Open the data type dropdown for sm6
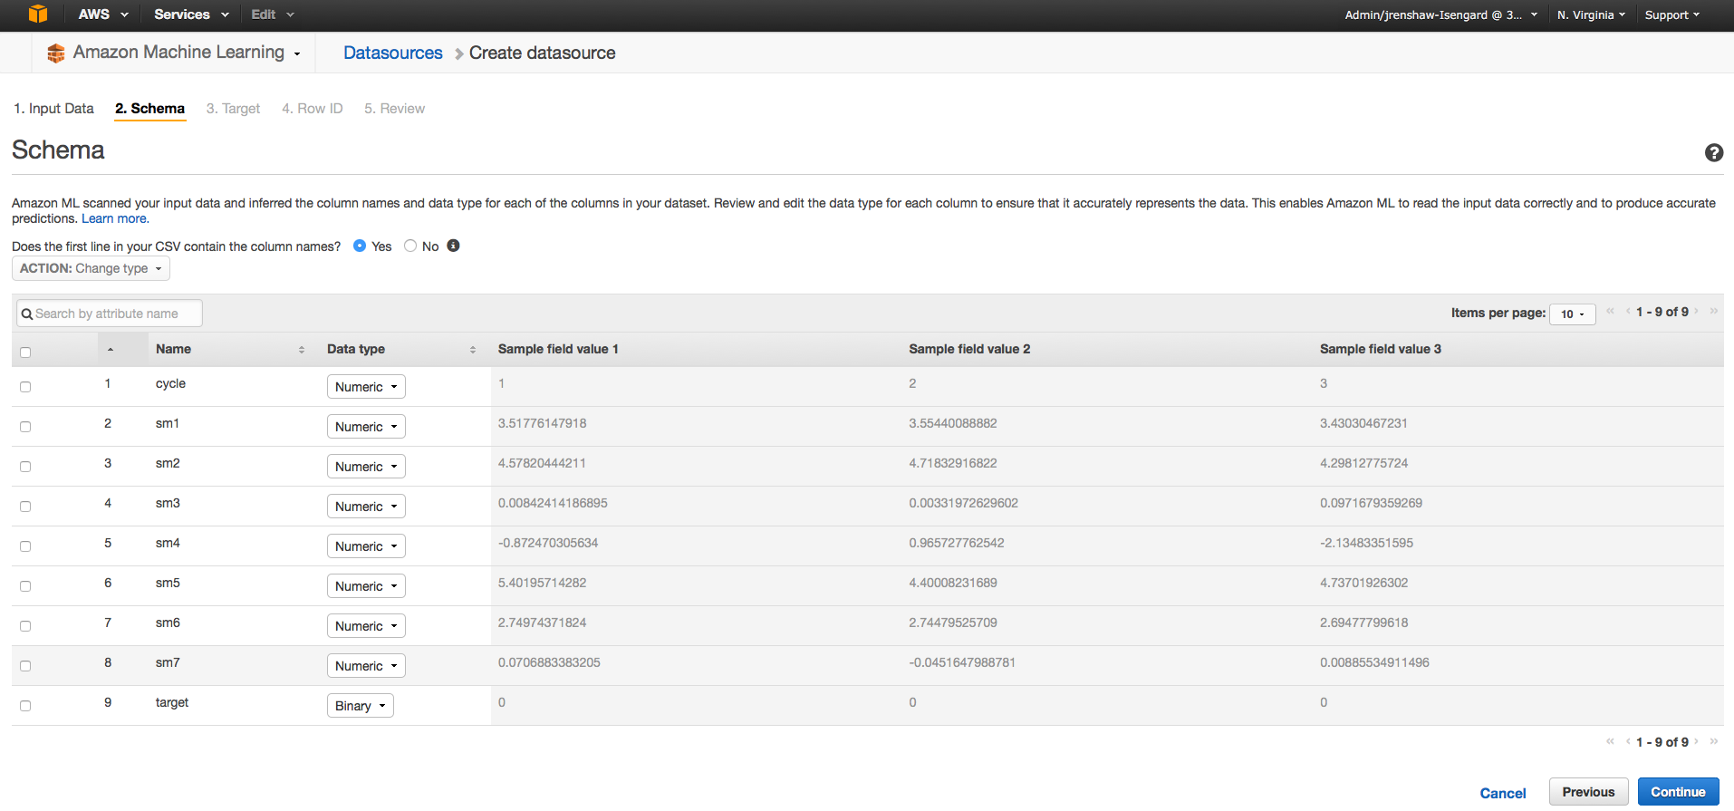The width and height of the screenshot is (1734, 811). pyautogui.click(x=366, y=626)
